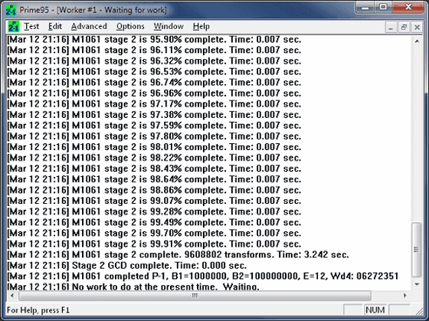Click the line showing 96.53% complete
This screenshot has width=429, height=321.
pyautogui.click(x=154, y=72)
